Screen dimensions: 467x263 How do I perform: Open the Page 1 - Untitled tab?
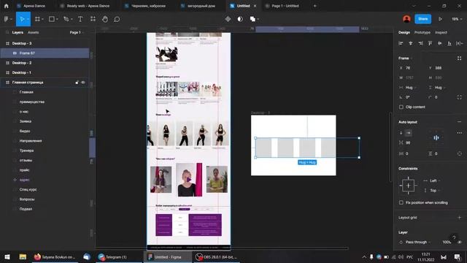point(282,6)
